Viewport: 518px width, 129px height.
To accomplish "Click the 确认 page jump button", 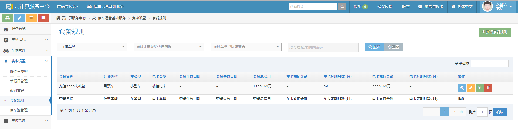I will 500,112.
